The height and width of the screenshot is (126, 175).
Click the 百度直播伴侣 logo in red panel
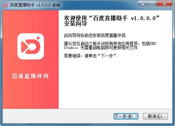pyautogui.click(x=31, y=47)
